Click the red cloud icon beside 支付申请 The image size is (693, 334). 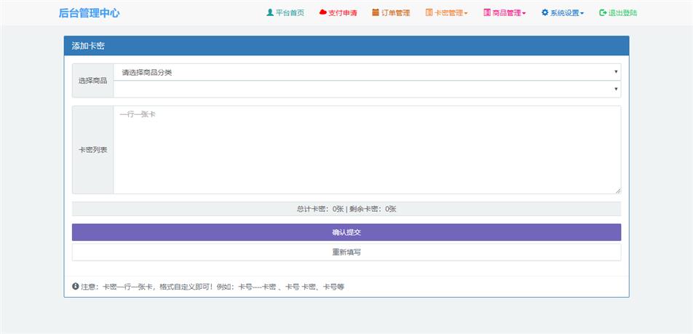(322, 12)
